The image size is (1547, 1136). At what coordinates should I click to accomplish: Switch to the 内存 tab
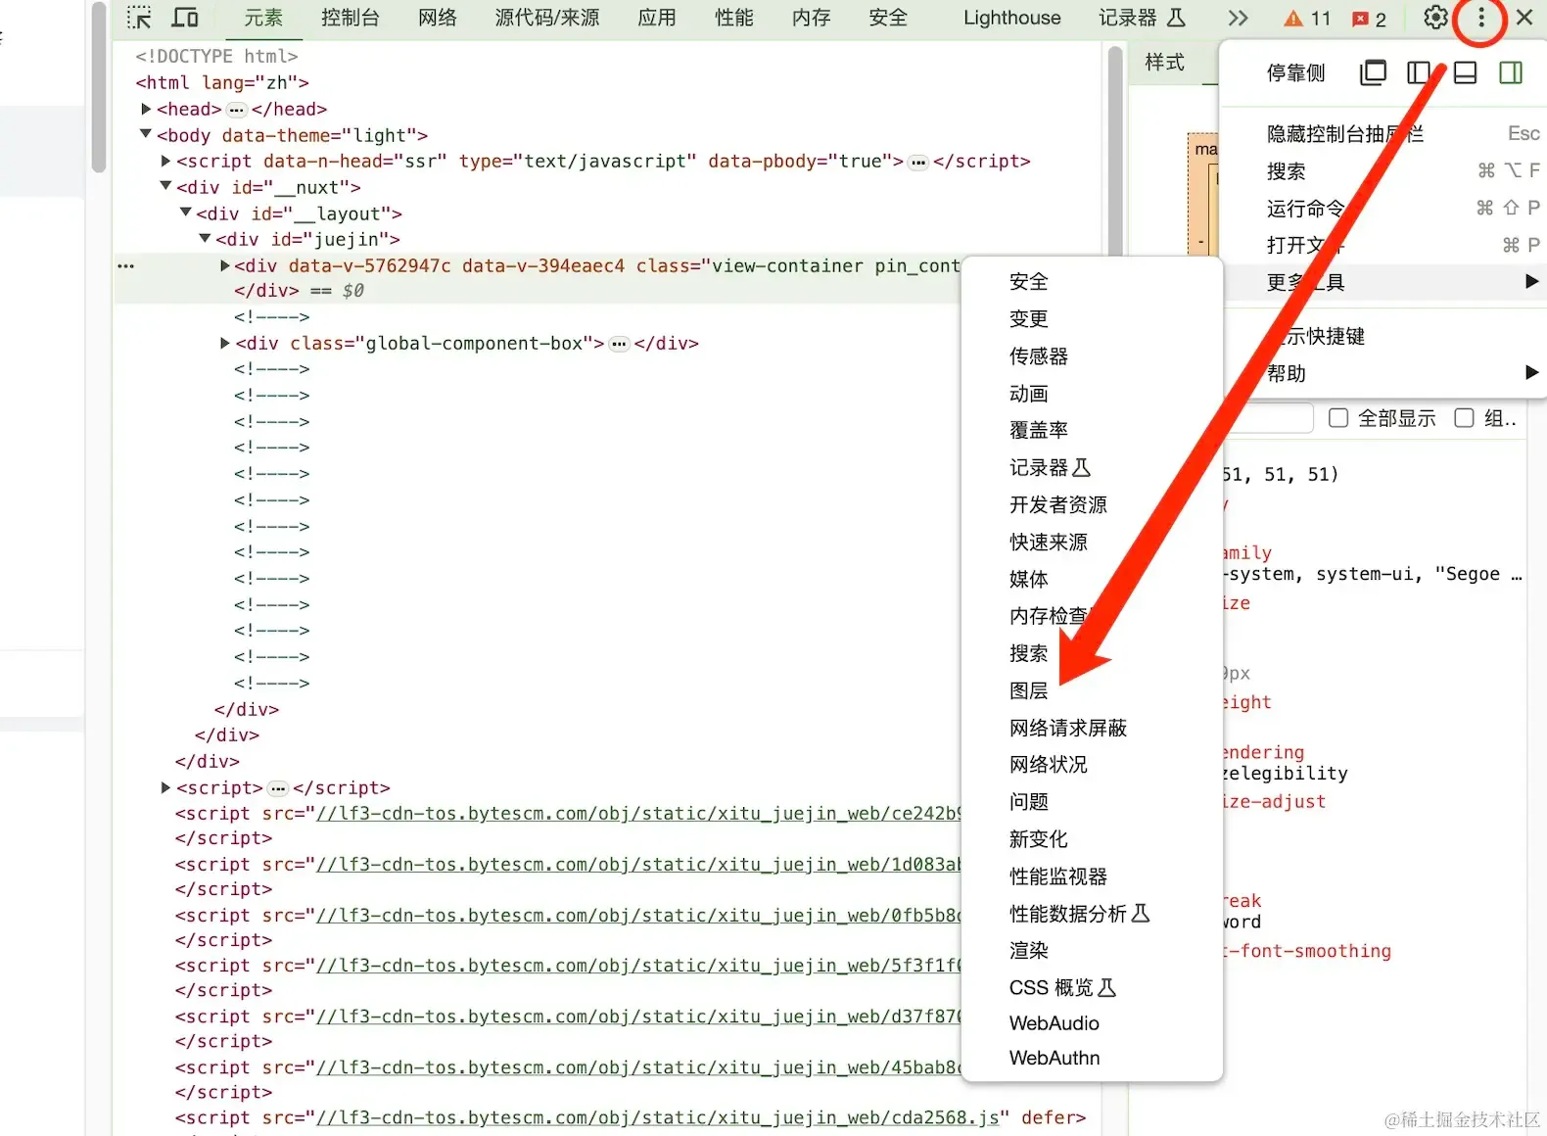[812, 18]
